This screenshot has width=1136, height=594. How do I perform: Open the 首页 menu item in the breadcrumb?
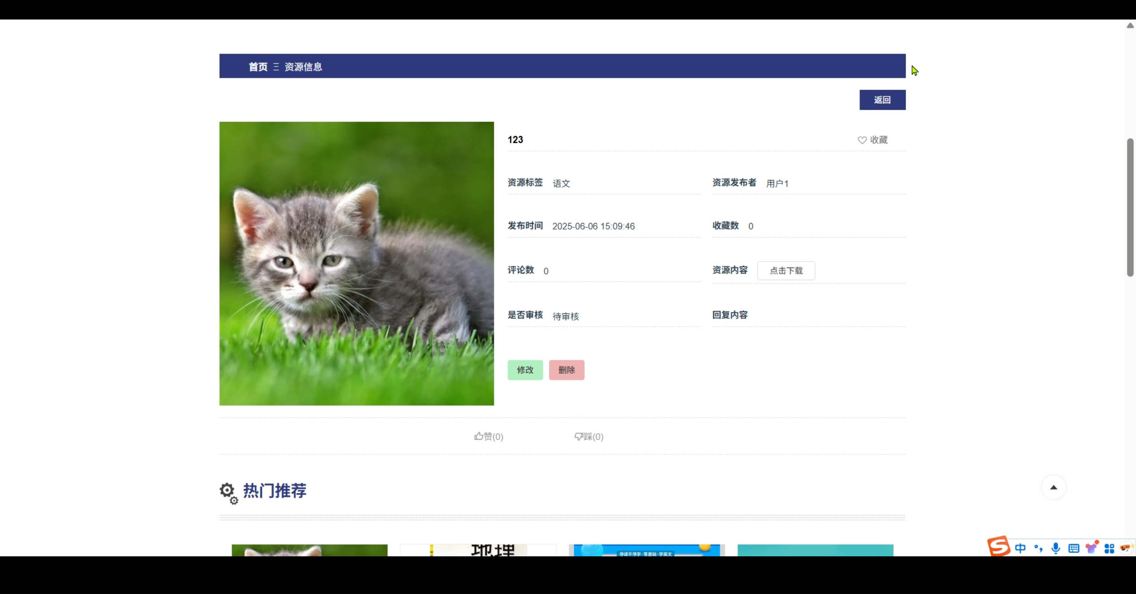pyautogui.click(x=257, y=66)
